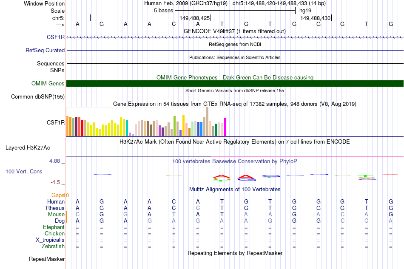Click the maroon bar in the GTEx chart

tap(77, 127)
